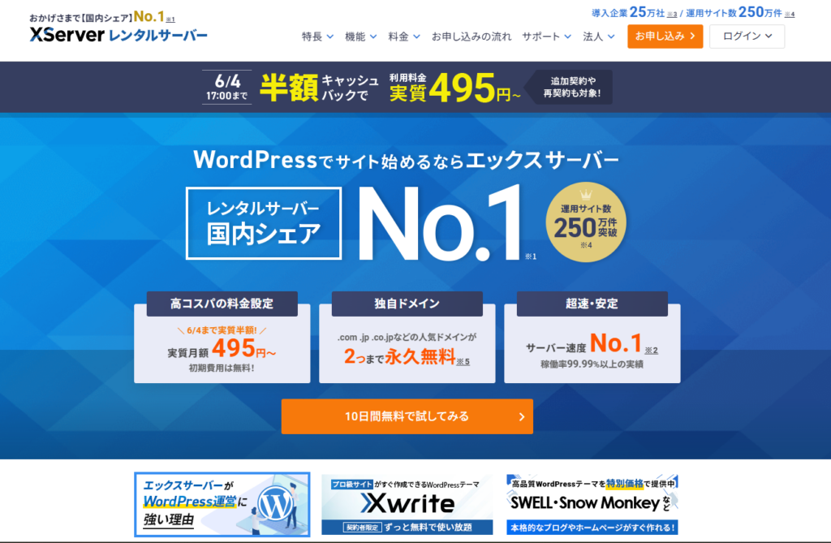The image size is (831, 543).
Task: Click the 導入企業25万社 text
Action: tap(628, 12)
